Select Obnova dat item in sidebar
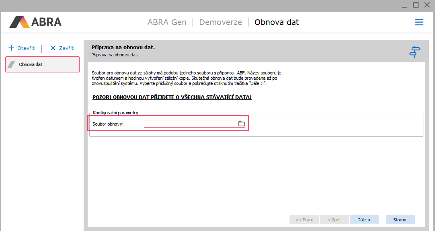435x231 pixels. 43,64
